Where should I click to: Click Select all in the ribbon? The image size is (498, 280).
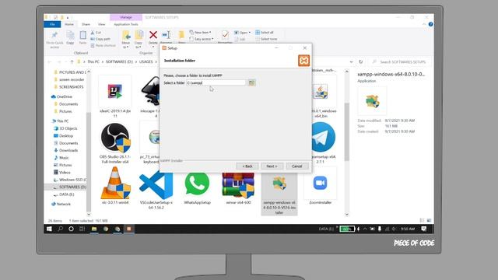coord(265,33)
